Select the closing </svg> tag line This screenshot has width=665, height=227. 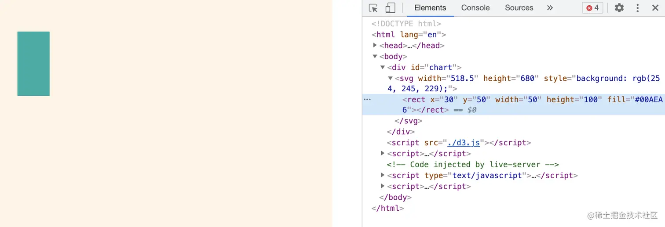click(x=409, y=121)
